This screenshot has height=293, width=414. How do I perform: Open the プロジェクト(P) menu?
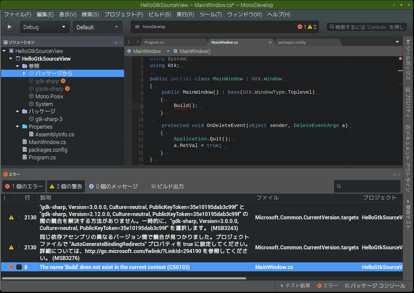tap(124, 14)
